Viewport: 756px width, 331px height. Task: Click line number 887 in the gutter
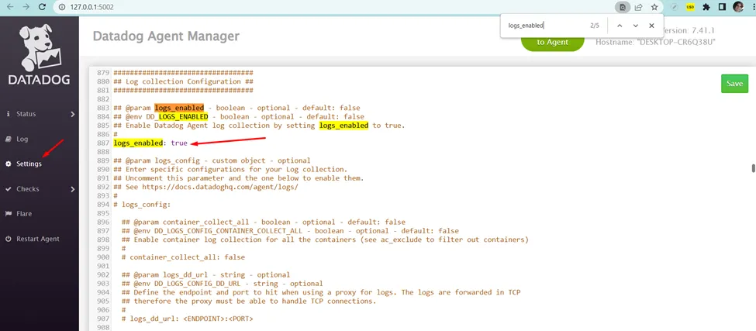coord(102,143)
